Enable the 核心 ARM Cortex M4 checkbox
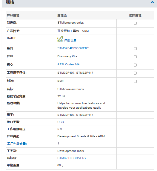Screen dimensions: 157x171 [135, 65]
